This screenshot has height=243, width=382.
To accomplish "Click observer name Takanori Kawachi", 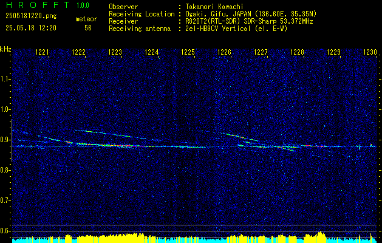I will click(x=214, y=7).
